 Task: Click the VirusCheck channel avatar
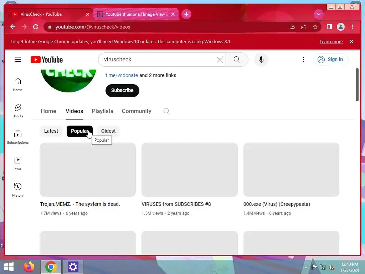click(68, 81)
